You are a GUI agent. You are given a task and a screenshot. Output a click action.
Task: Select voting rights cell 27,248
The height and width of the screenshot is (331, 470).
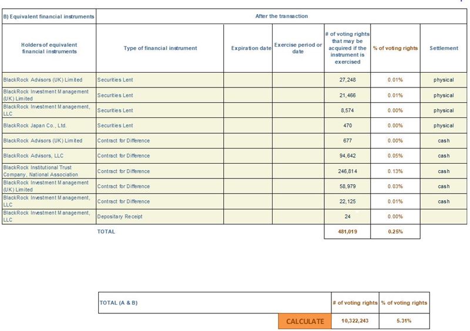(347, 80)
